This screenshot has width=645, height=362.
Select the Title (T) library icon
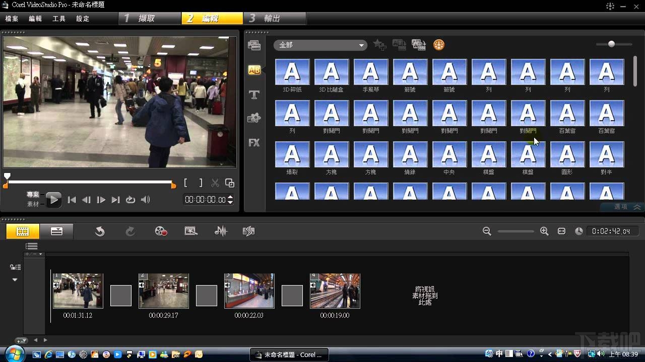click(254, 95)
